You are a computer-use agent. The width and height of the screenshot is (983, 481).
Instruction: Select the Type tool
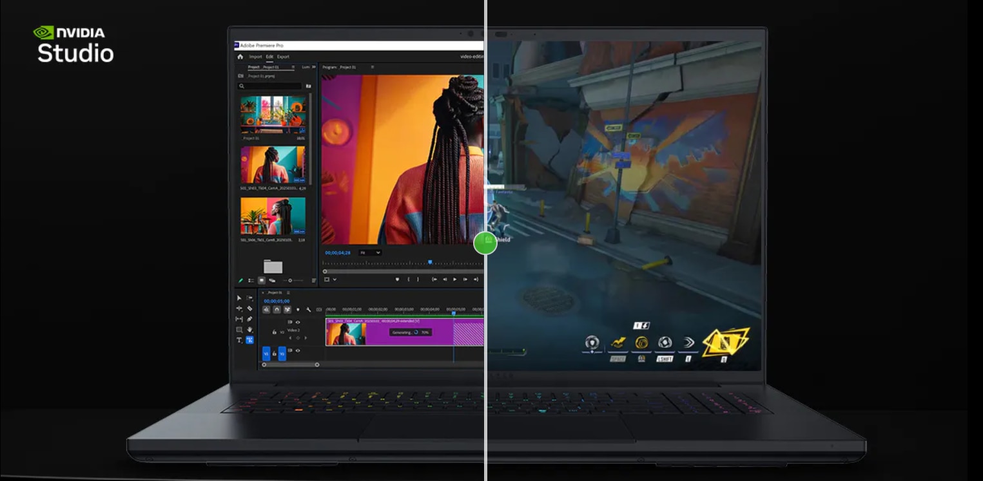point(239,339)
